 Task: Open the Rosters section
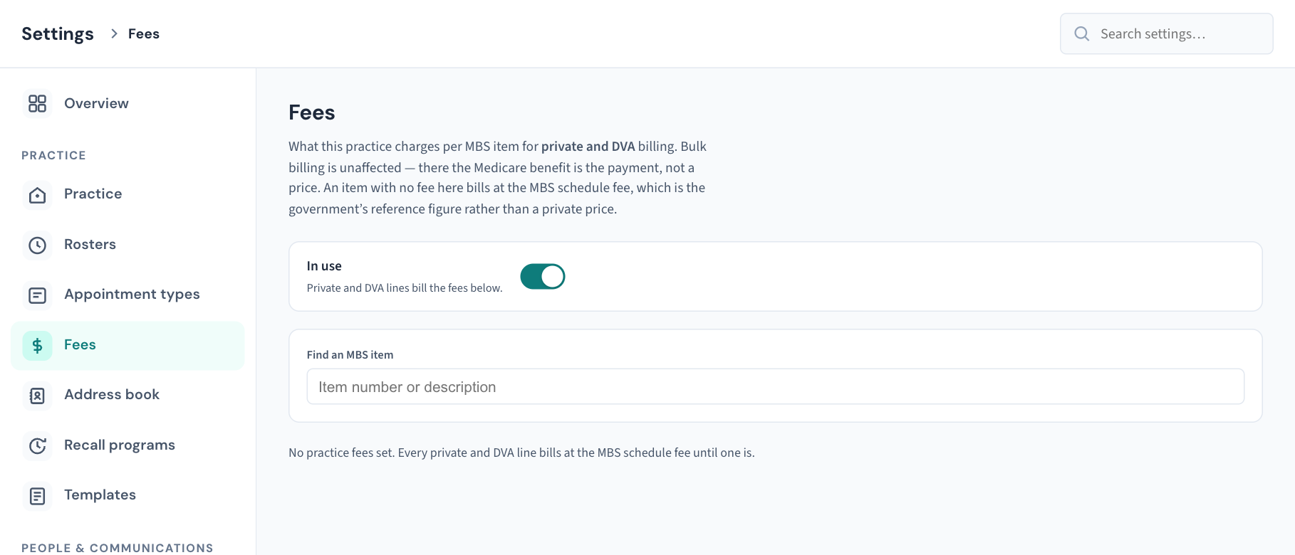coord(128,245)
